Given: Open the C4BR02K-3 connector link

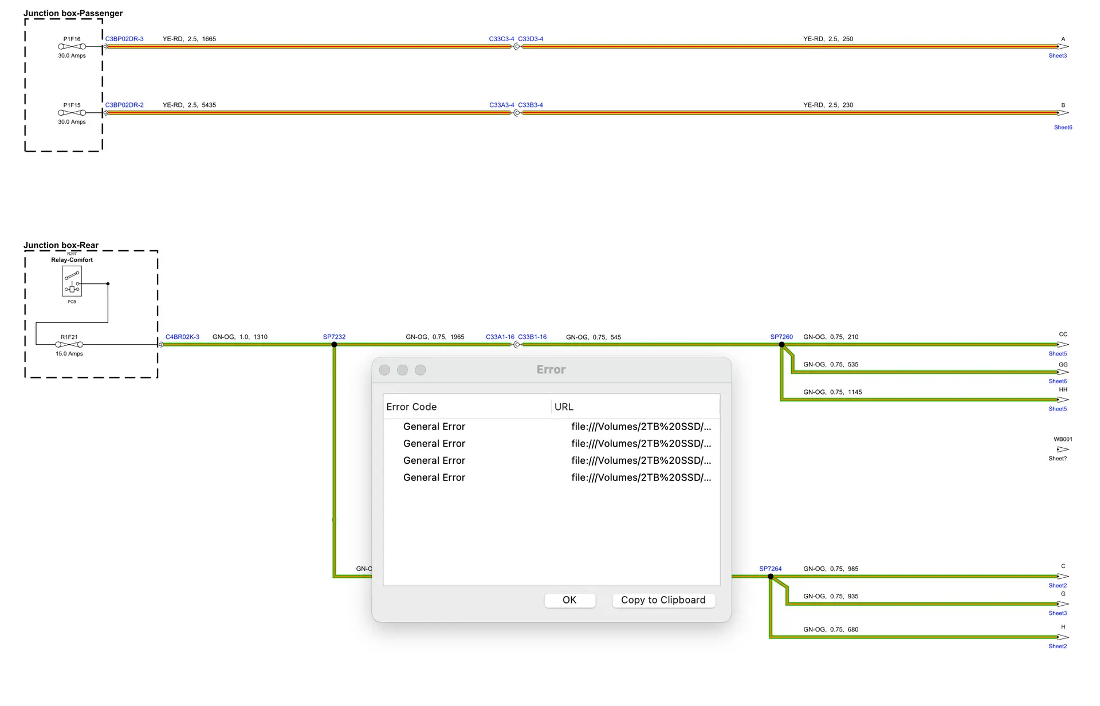Looking at the screenshot, I should pyautogui.click(x=182, y=337).
